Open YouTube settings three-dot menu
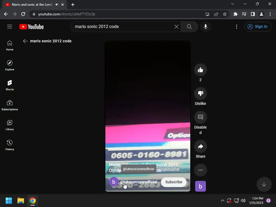Image resolution: width=276 pixels, height=207 pixels. coord(237,27)
